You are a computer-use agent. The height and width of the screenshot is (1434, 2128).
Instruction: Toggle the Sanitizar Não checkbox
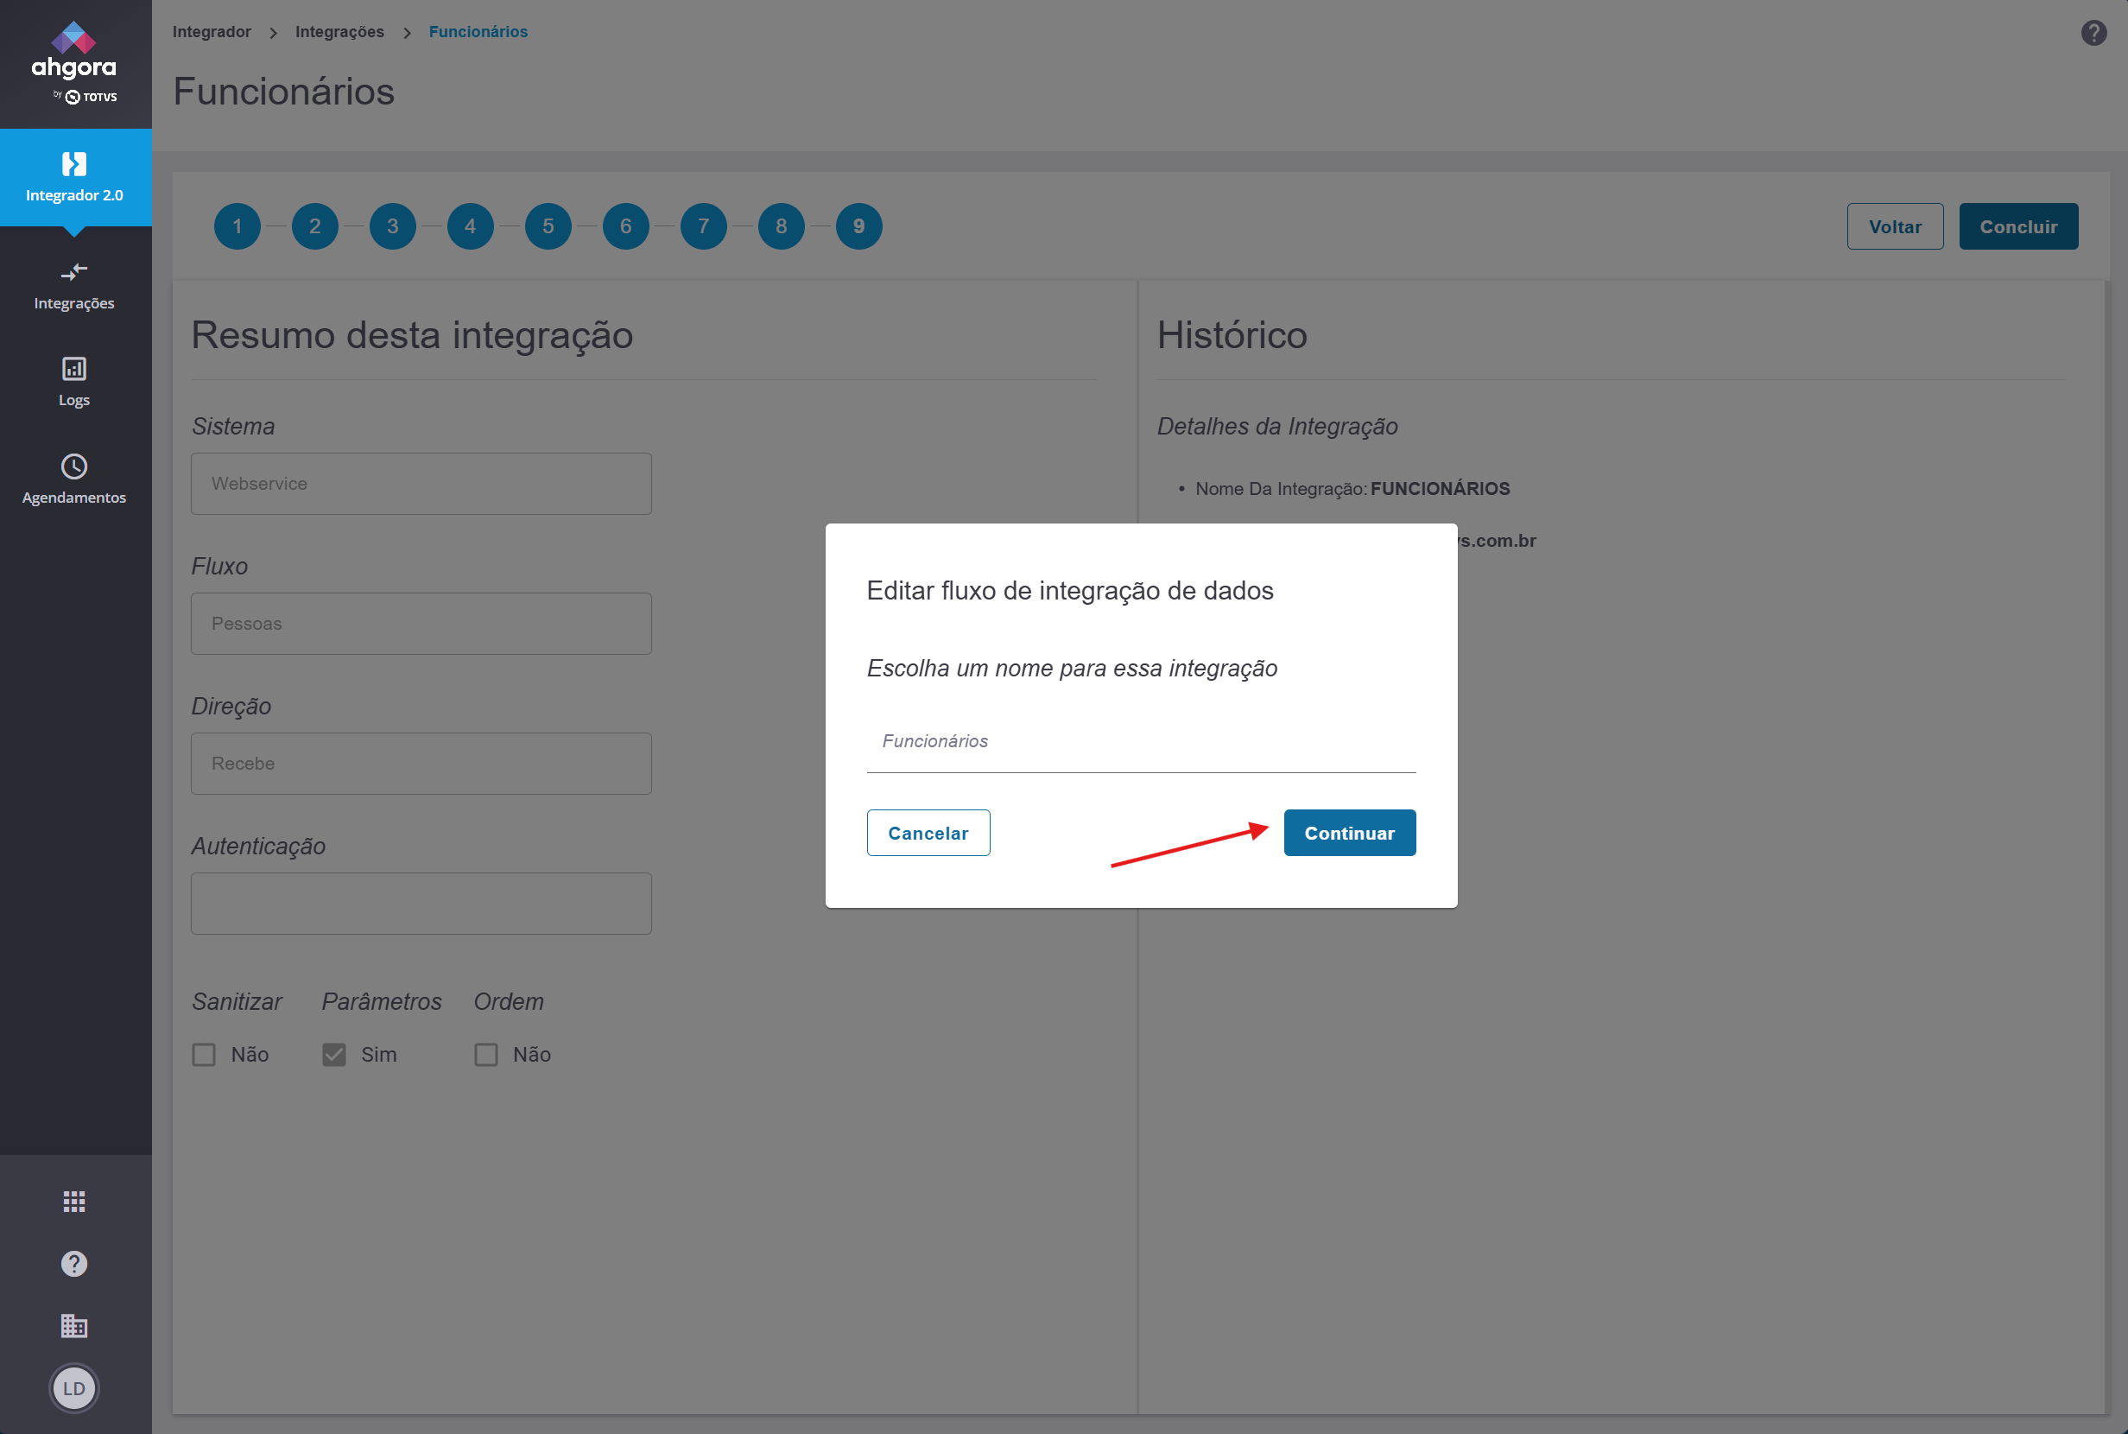point(204,1055)
